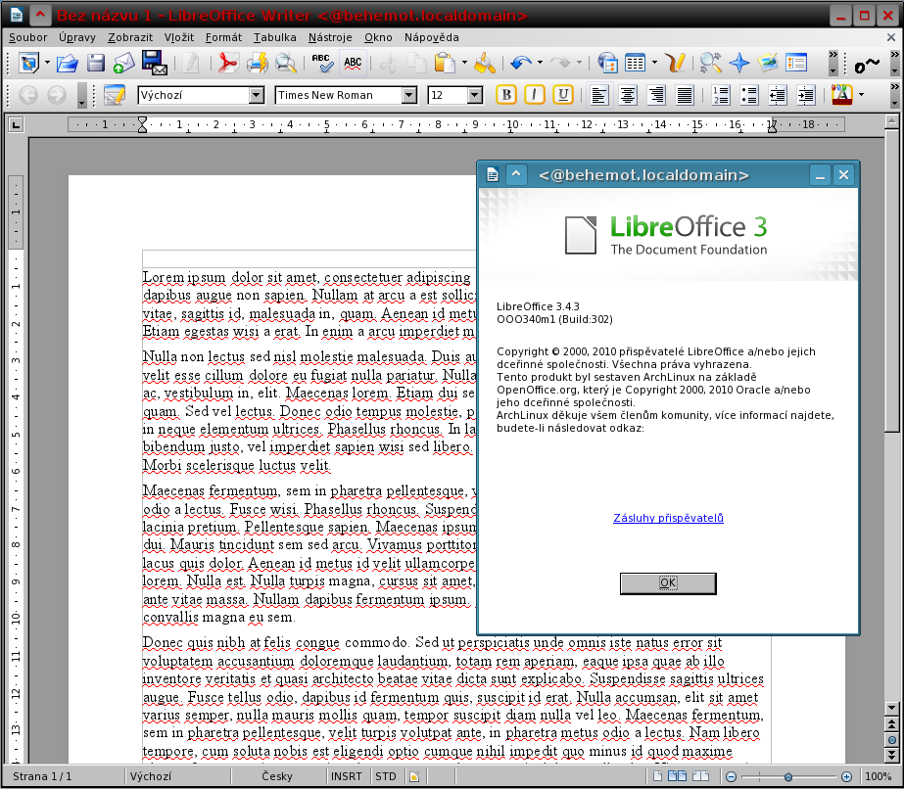The height and width of the screenshot is (789, 904).
Task: Open the font size dropdown showing 12
Action: pos(475,95)
